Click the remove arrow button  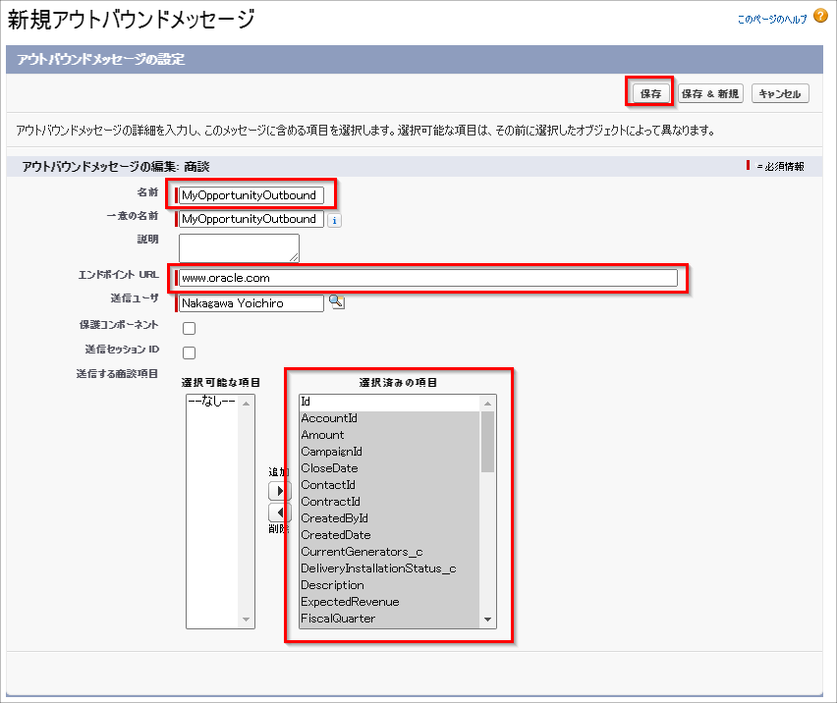280,513
